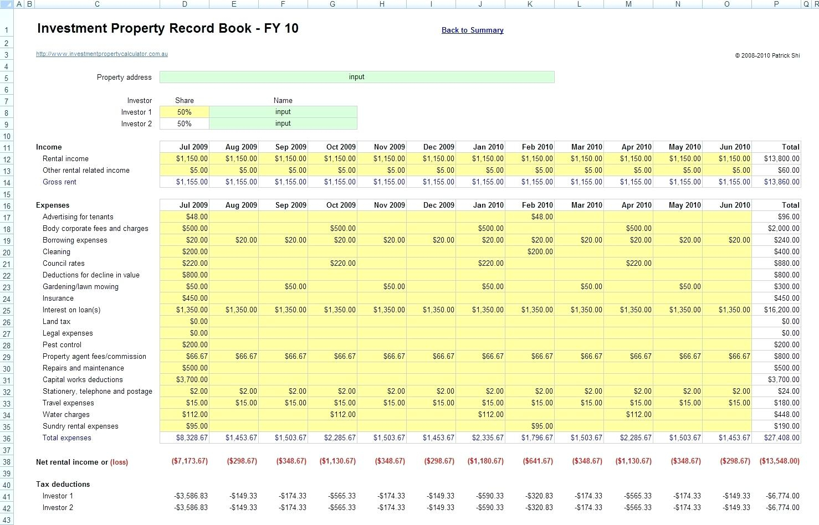819x525 pixels.
Task: Select the Insurance $450.00 cell for Jul 2009
Action: [185, 298]
